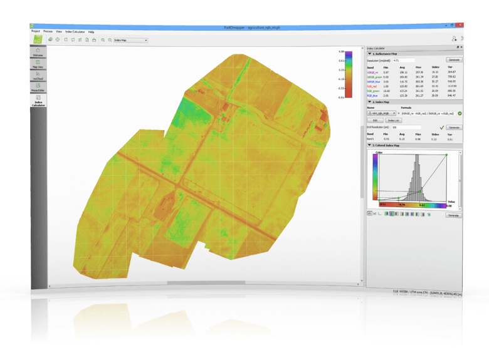Click the toolbar icon left of zoom in

pyautogui.click(x=94, y=40)
